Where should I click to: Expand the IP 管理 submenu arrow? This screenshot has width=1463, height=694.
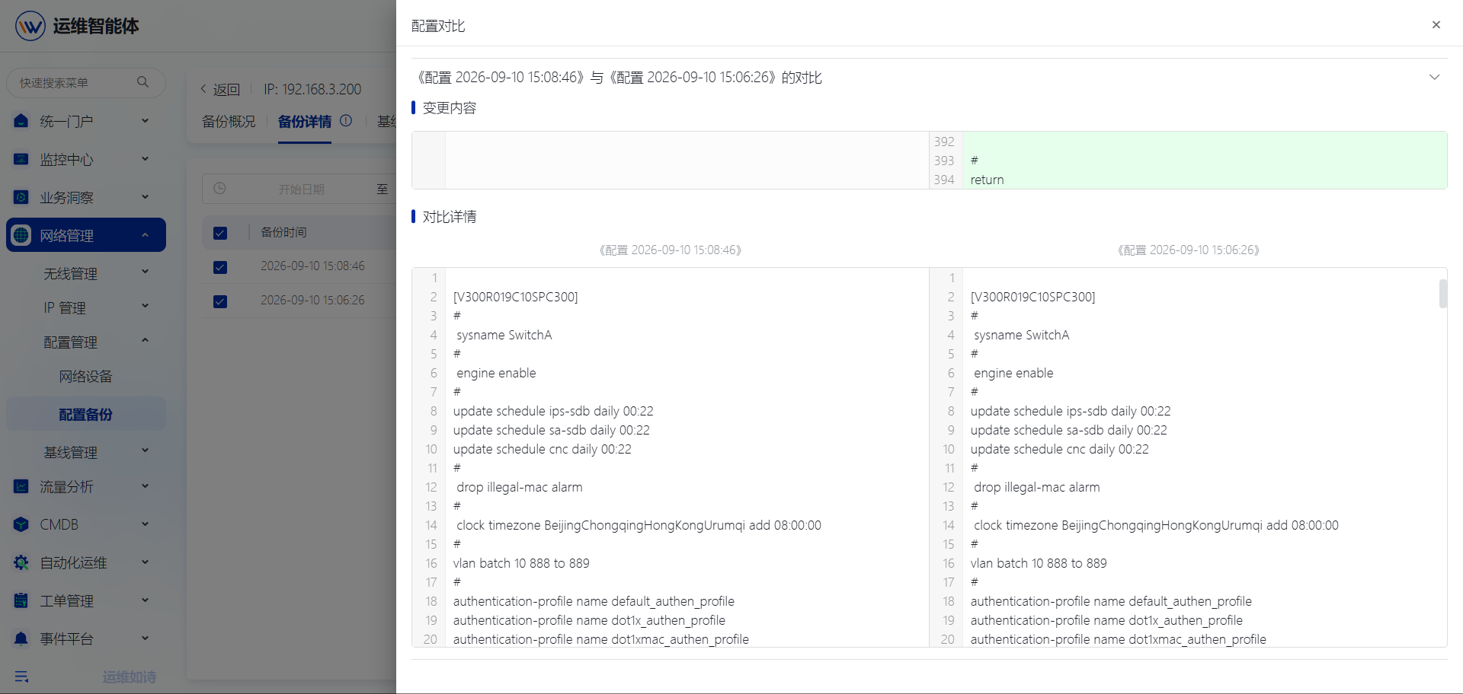(145, 306)
